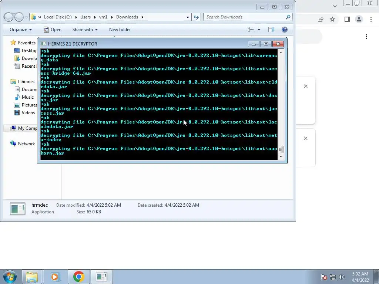Open the Organize dropdown menu

[x=21, y=30]
